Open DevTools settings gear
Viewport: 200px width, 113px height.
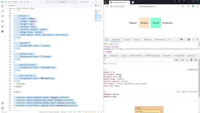click(x=189, y=40)
